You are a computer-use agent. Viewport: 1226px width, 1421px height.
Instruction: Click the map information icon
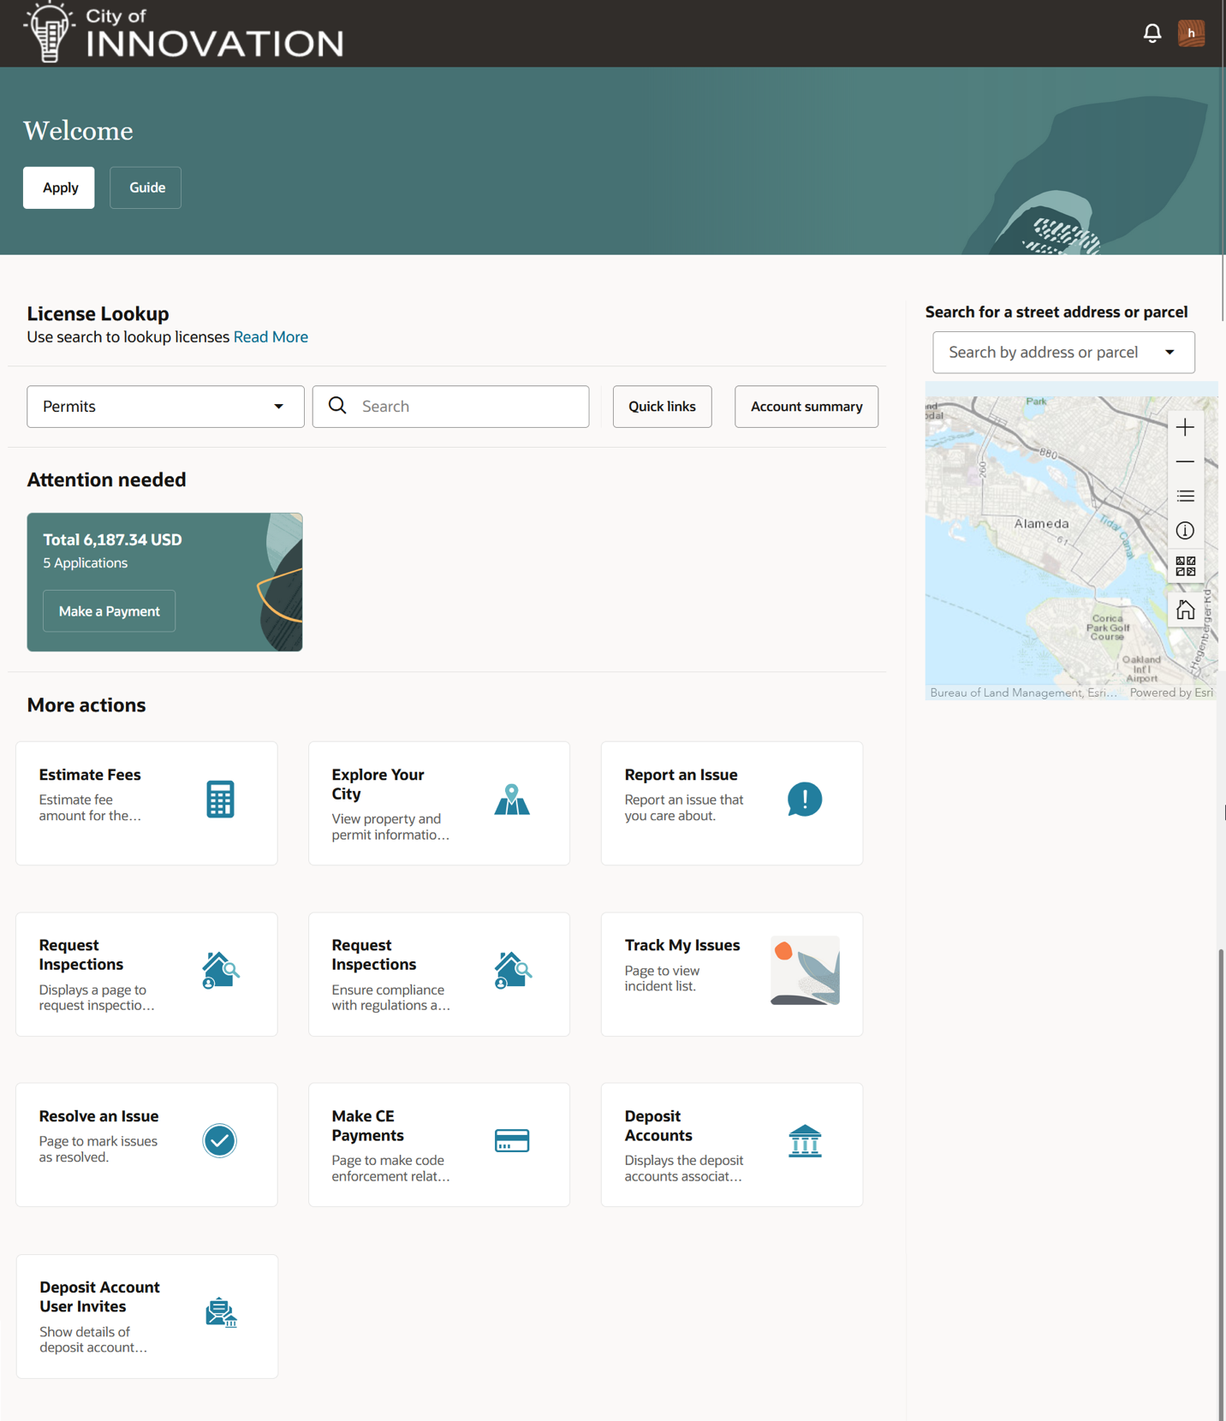coord(1185,531)
